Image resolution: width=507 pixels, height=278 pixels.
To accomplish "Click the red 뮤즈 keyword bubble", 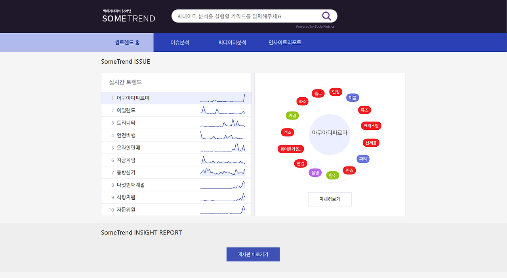I will pyautogui.click(x=364, y=110).
